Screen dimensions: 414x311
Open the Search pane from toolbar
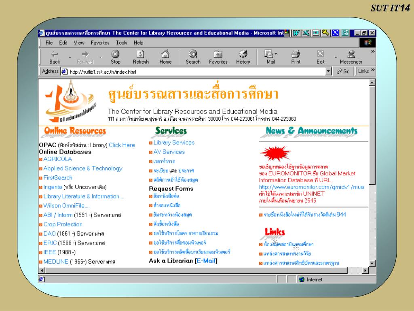193,57
